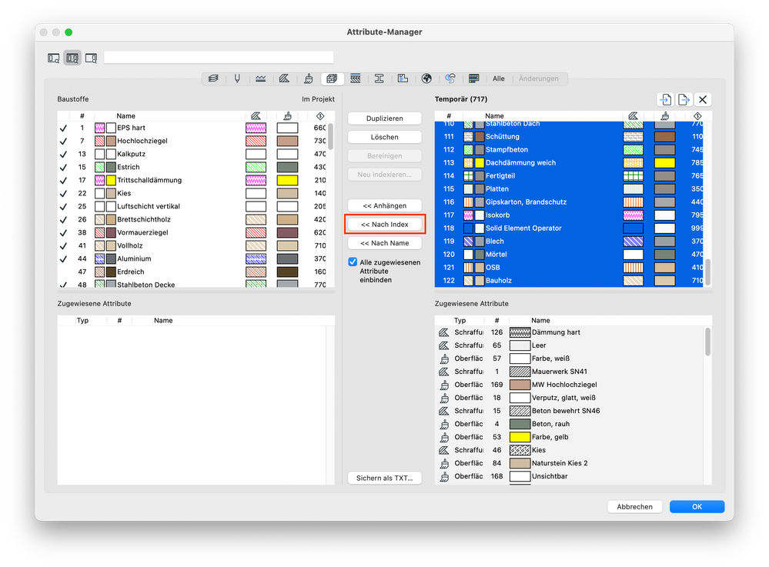This screenshot has height=567, width=769.
Task: Search only the left attribute list
Action: click(53, 58)
